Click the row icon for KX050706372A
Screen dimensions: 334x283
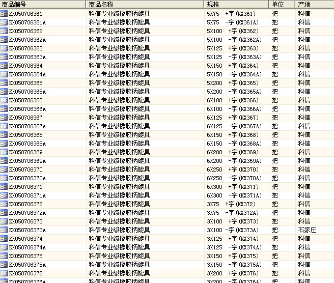4,213
